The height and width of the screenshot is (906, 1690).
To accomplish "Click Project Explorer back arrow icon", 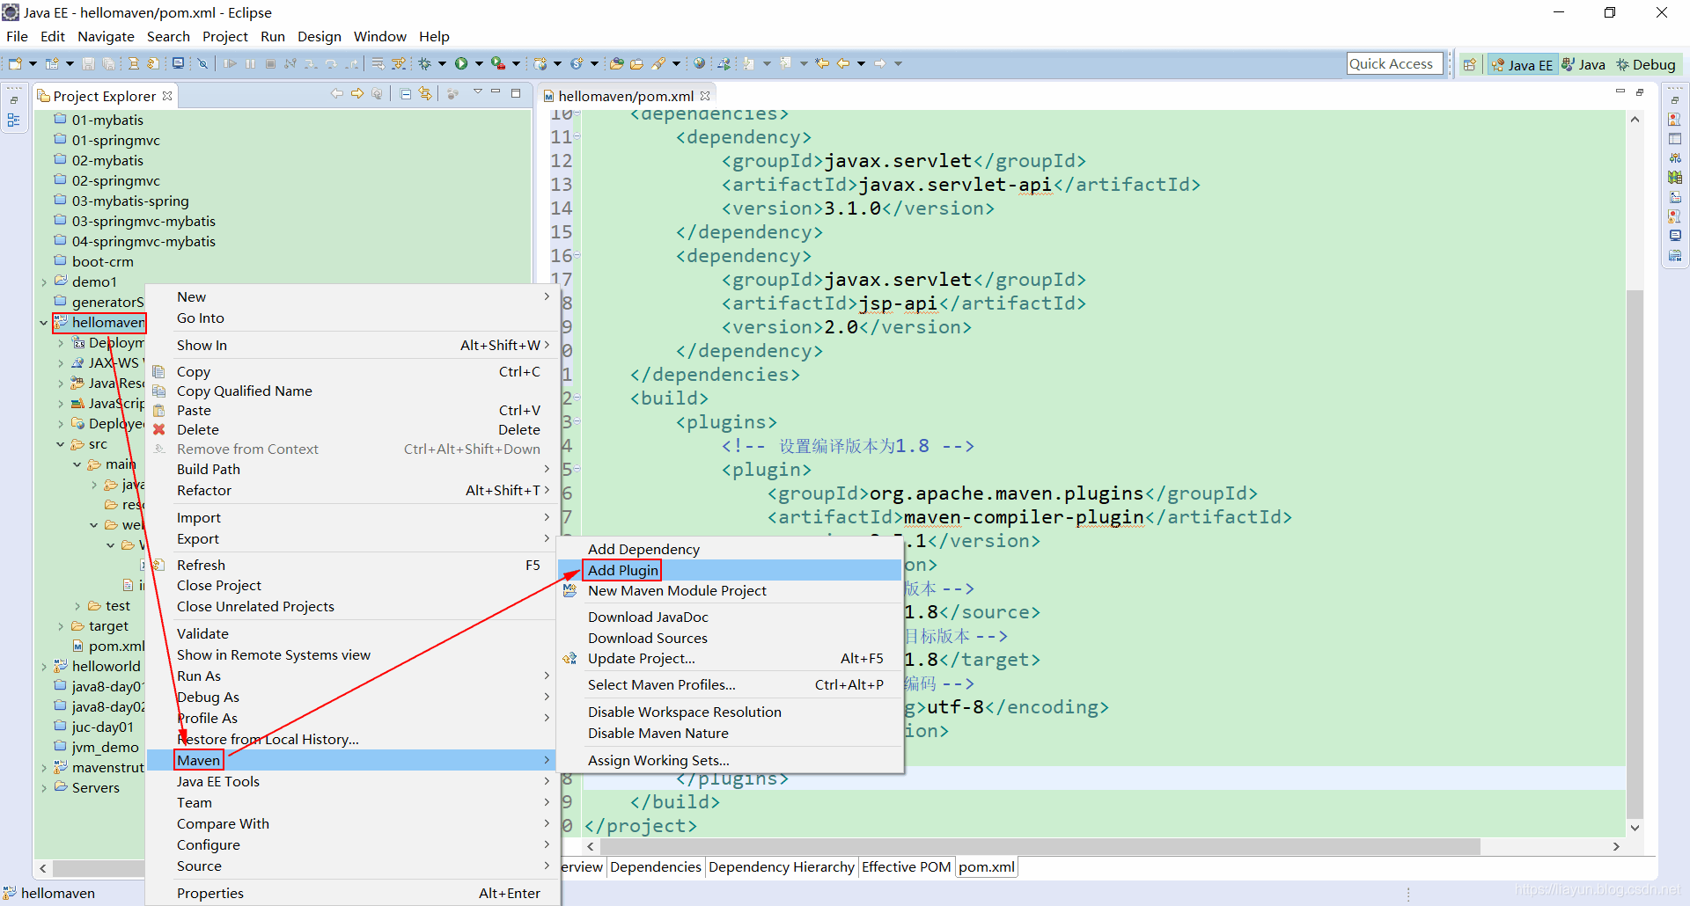I will click(x=337, y=94).
